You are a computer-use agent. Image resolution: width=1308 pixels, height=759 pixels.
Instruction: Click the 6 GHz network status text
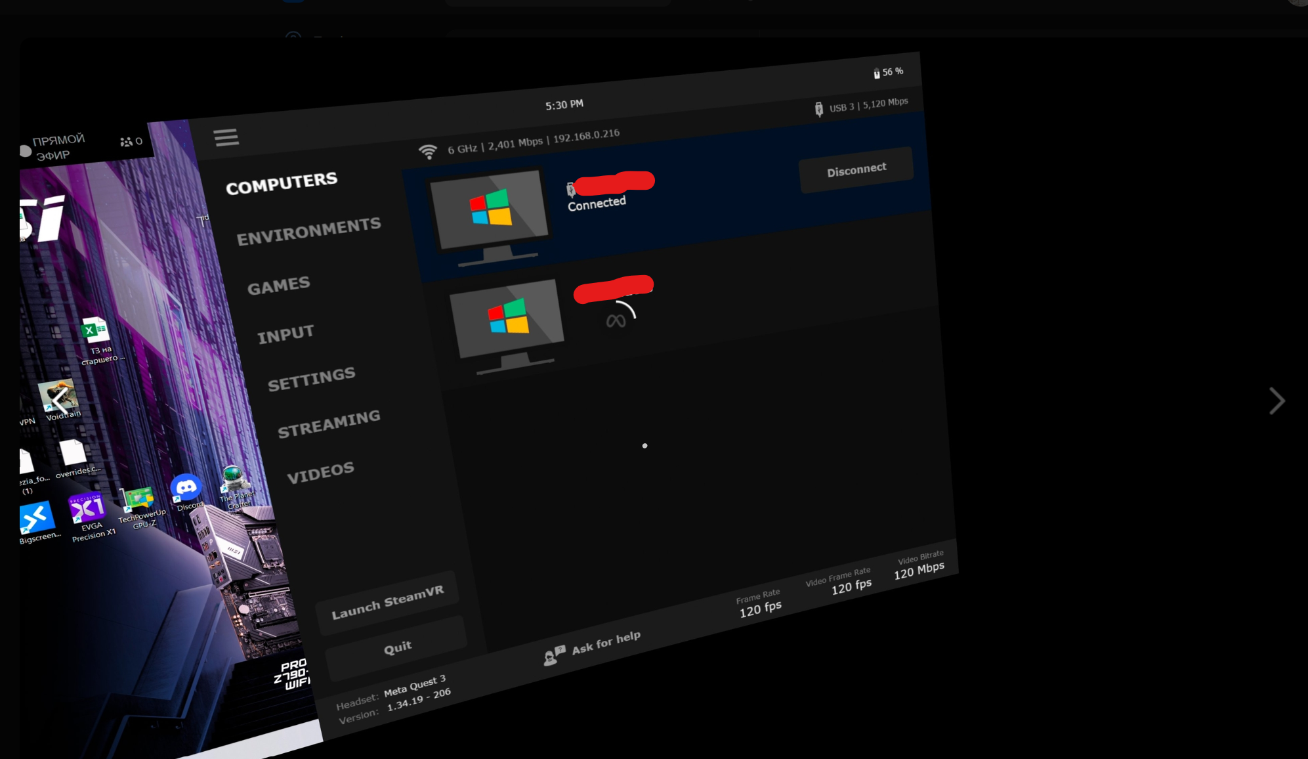tap(533, 142)
